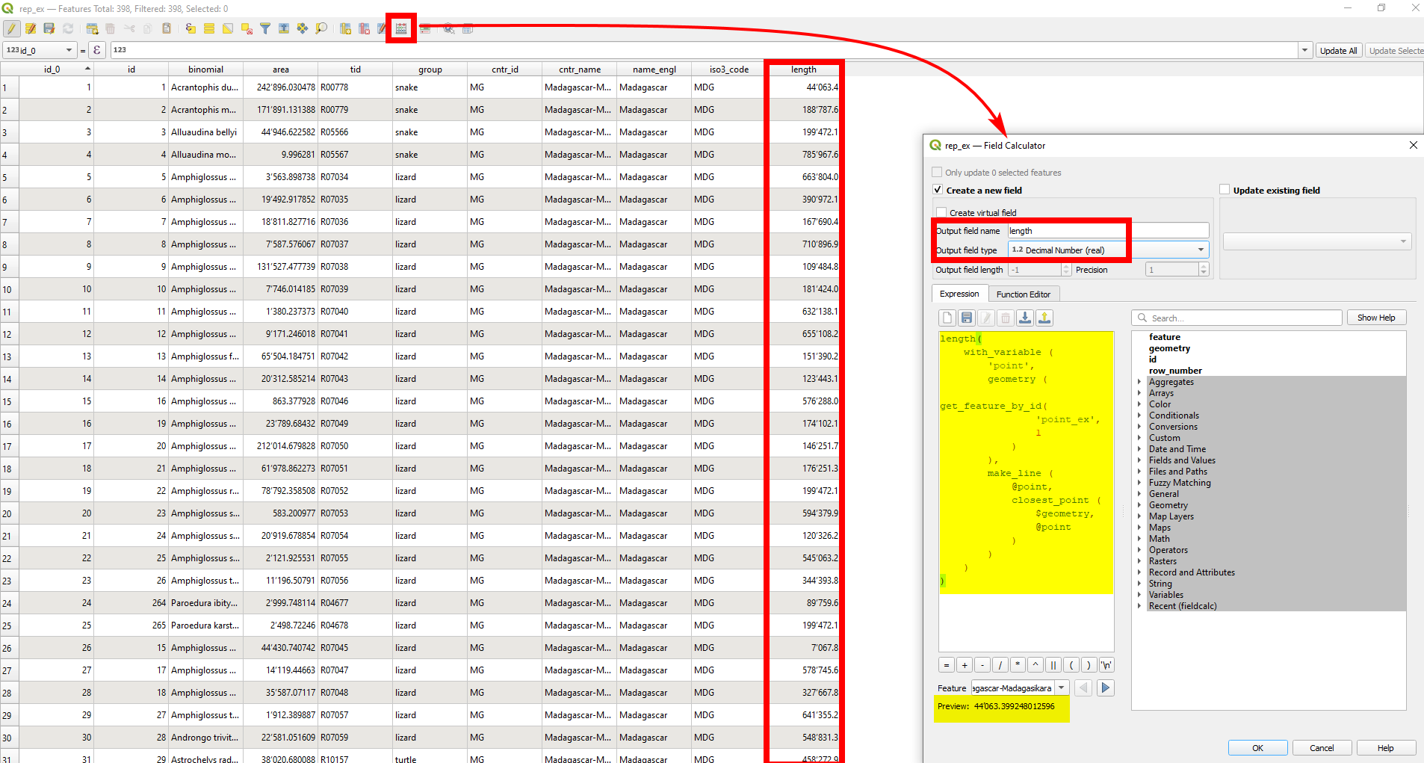Save edits in attribute table toolbar

coord(49,29)
